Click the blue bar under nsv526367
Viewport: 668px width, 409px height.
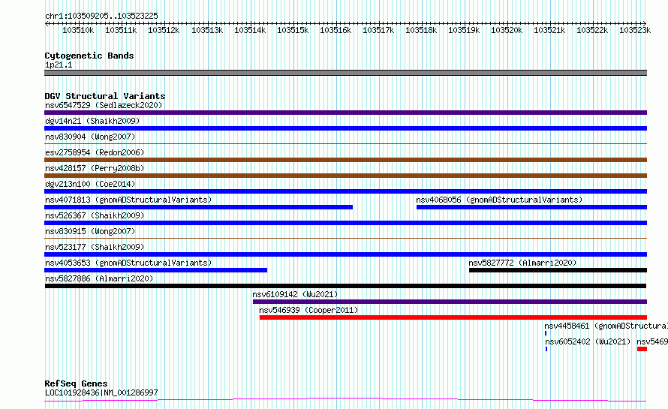pyautogui.click(x=345, y=223)
